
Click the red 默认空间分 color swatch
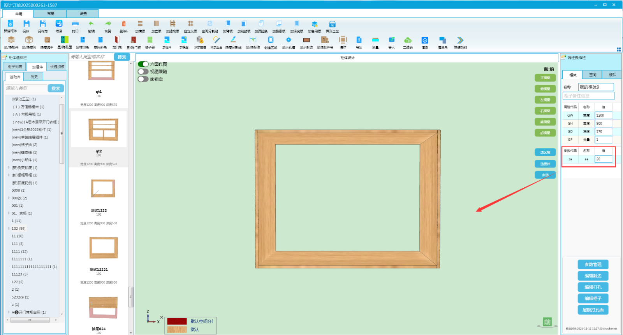(177, 321)
